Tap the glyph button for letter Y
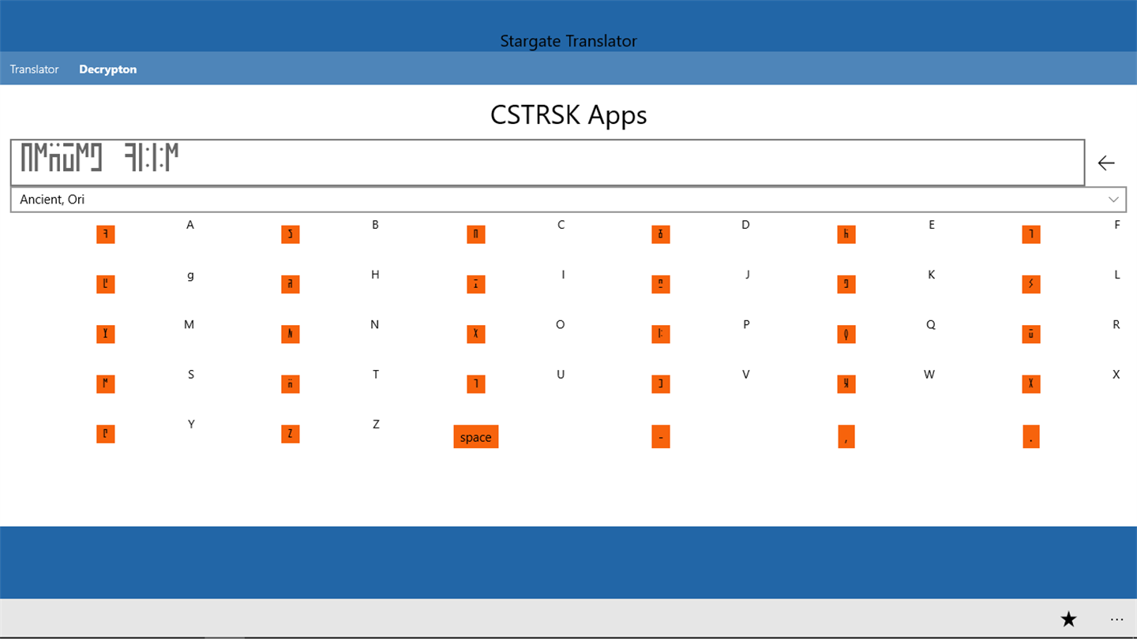Viewport: 1137px width, 639px height. [x=106, y=434]
